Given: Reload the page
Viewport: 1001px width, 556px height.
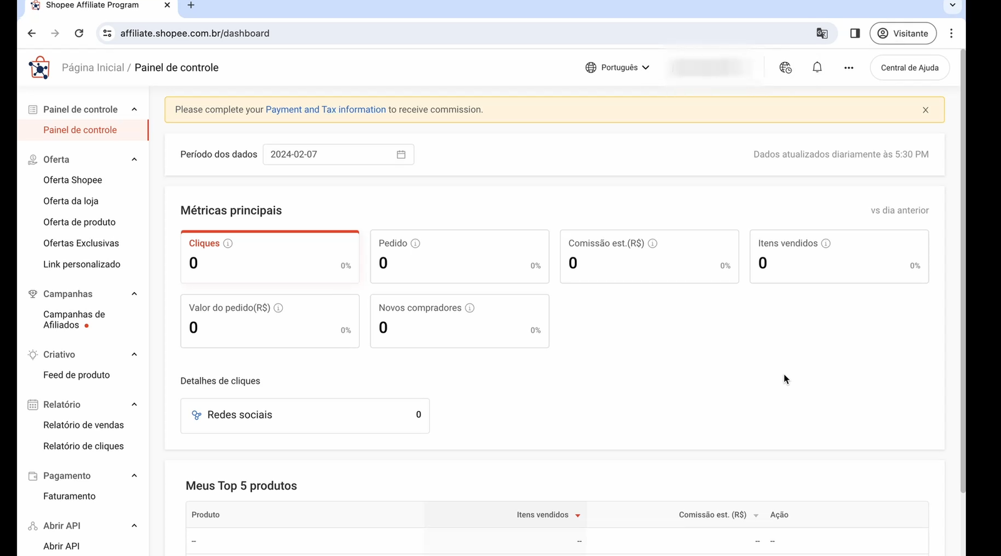Looking at the screenshot, I should pos(79,33).
